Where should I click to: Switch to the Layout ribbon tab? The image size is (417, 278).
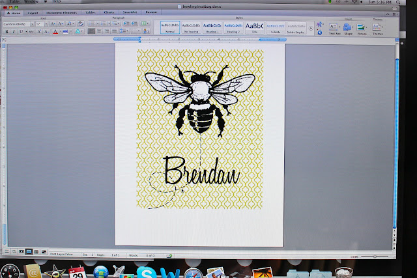coord(33,13)
